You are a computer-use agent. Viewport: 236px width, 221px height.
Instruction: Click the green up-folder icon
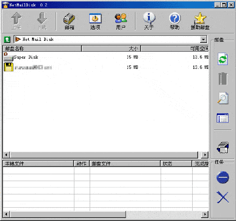coord(7,39)
